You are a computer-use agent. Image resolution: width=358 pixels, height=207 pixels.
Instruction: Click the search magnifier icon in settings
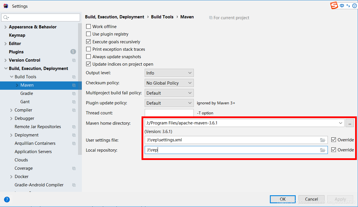pos(5,17)
